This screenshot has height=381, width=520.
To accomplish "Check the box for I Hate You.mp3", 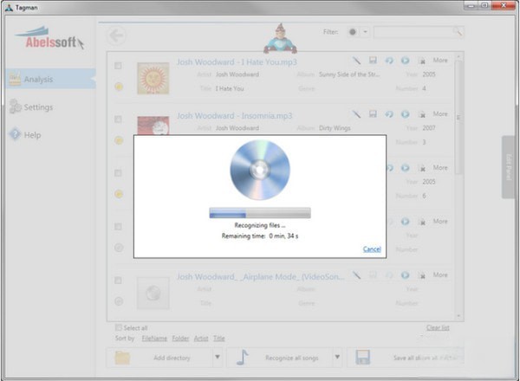I will tap(118, 66).
